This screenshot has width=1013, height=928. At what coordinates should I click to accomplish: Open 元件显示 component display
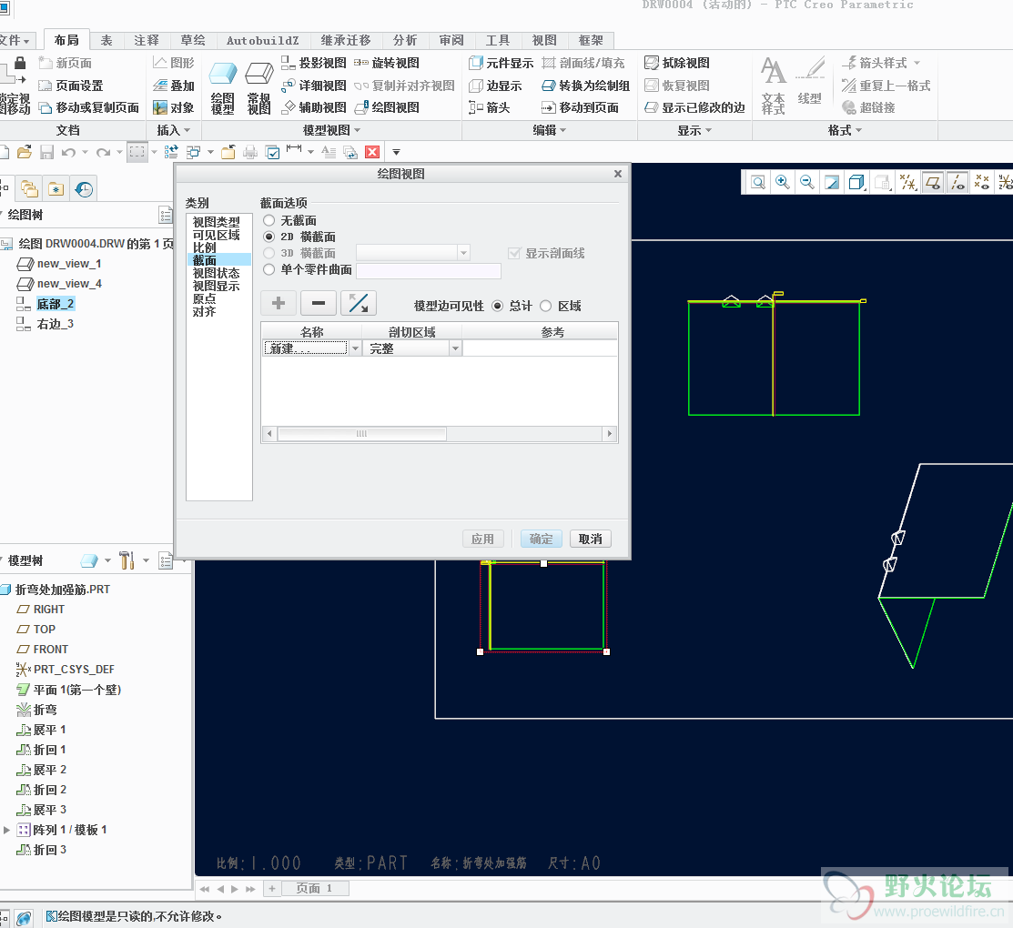coord(501,63)
